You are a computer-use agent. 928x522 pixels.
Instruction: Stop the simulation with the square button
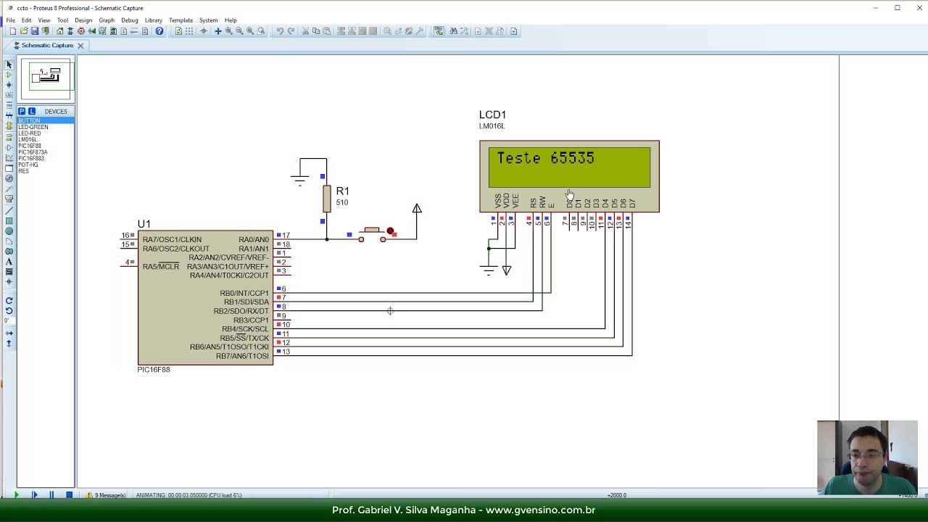point(69,495)
